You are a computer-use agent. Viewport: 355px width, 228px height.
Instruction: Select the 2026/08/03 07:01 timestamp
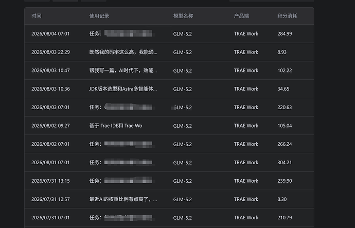click(x=50, y=107)
